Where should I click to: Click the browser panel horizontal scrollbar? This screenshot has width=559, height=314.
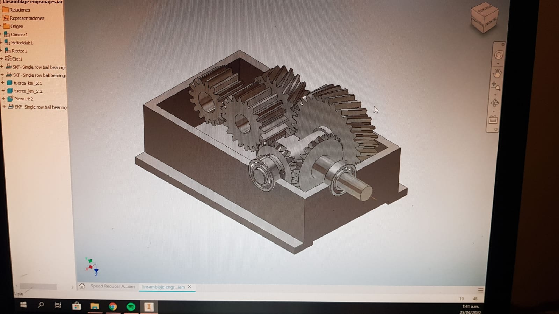coord(38,286)
